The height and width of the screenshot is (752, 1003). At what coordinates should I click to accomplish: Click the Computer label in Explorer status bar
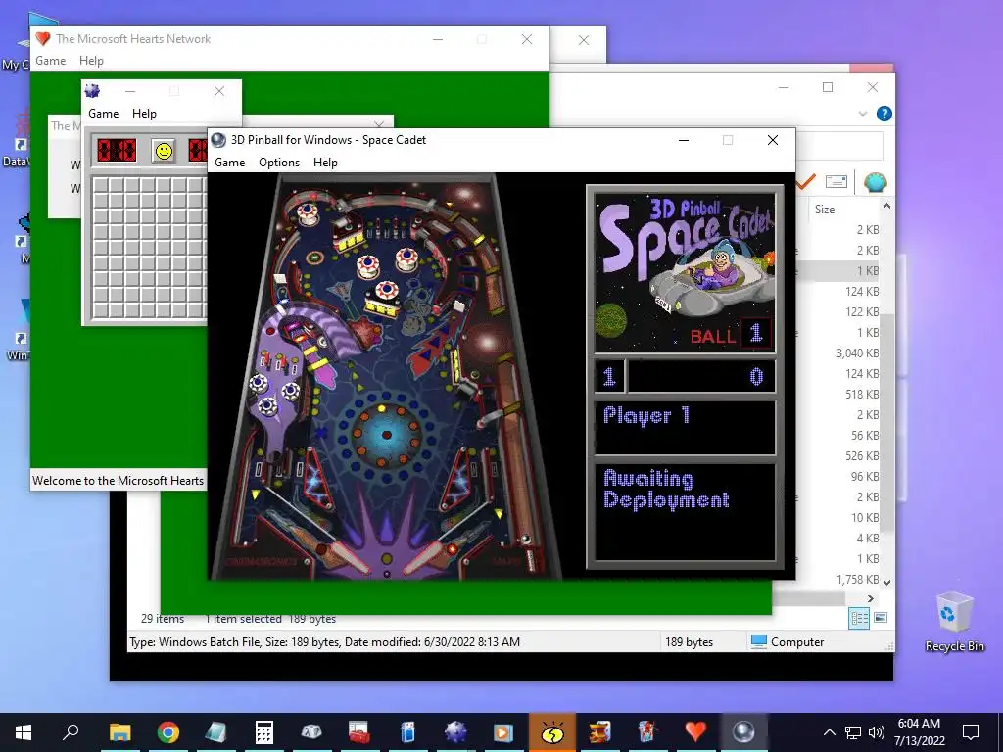tap(797, 642)
